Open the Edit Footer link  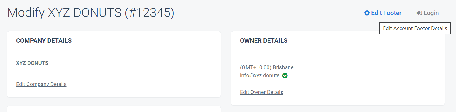[x=383, y=13]
